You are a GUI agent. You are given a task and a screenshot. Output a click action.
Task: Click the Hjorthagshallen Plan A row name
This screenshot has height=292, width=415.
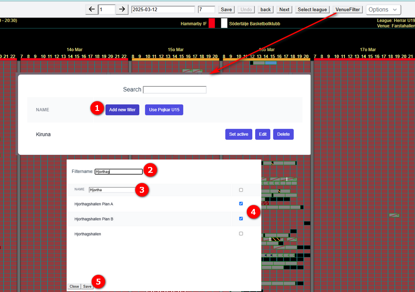(94, 204)
